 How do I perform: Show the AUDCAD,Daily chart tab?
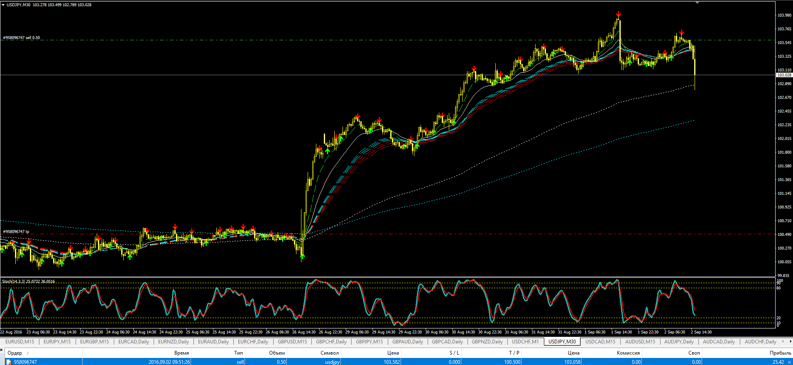tap(719, 342)
